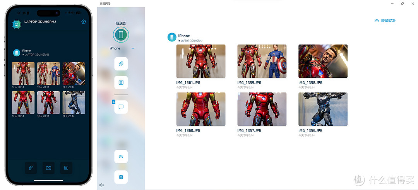Click the phone device icon under 发送到

coord(121,35)
